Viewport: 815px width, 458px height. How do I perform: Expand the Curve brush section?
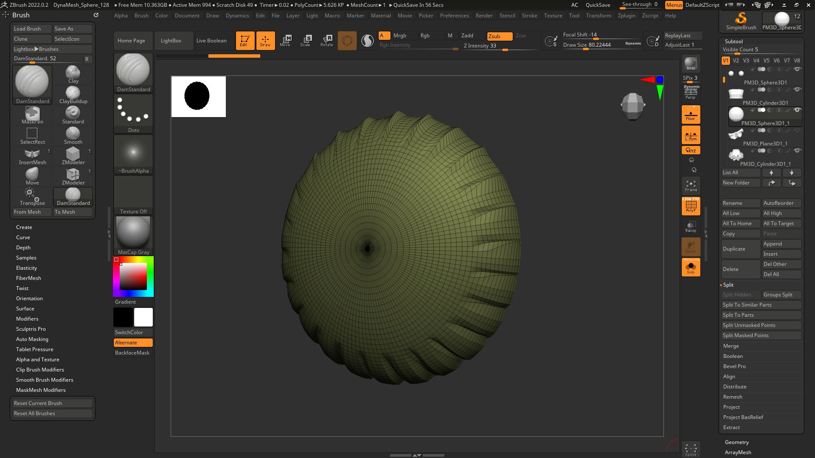tap(23, 237)
